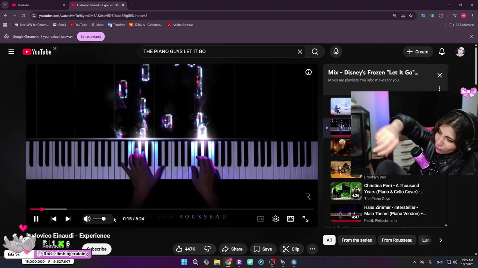478x268 pixels.
Task: Open Adobe Acrobat bookmark
Action: coord(180,25)
